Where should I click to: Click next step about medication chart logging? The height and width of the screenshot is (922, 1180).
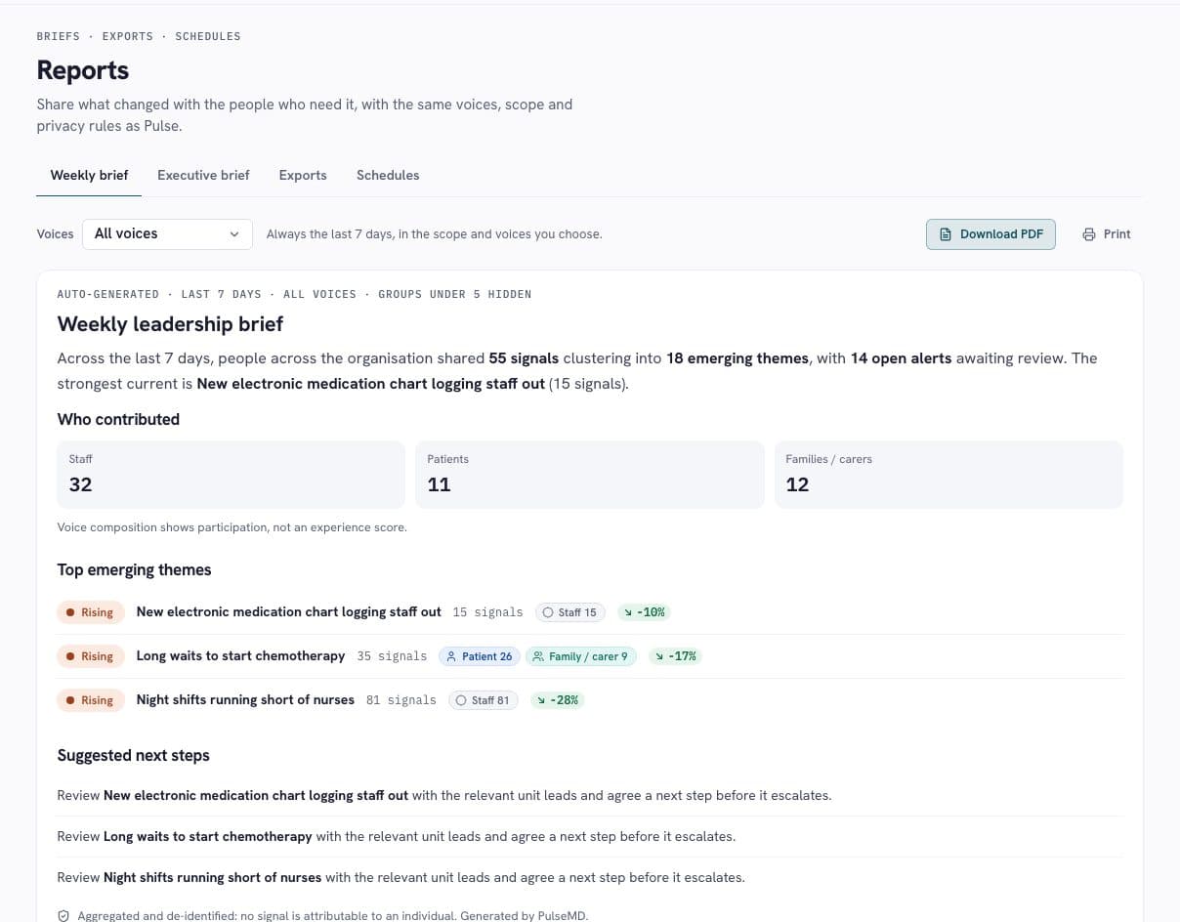point(444,795)
